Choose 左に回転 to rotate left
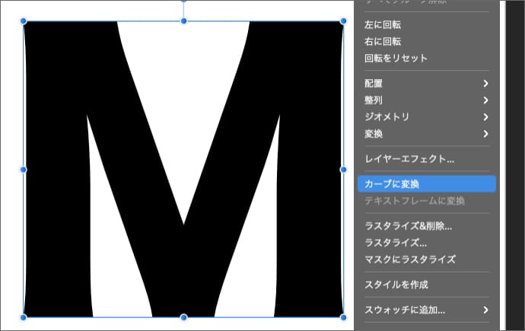This screenshot has width=525, height=331. [x=383, y=25]
